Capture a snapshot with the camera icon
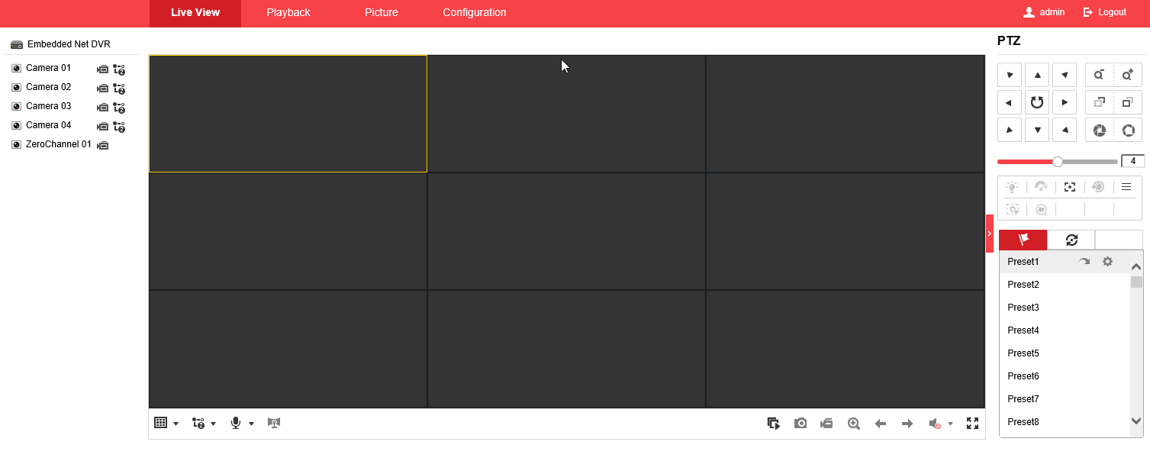This screenshot has width=1150, height=461. tap(800, 424)
